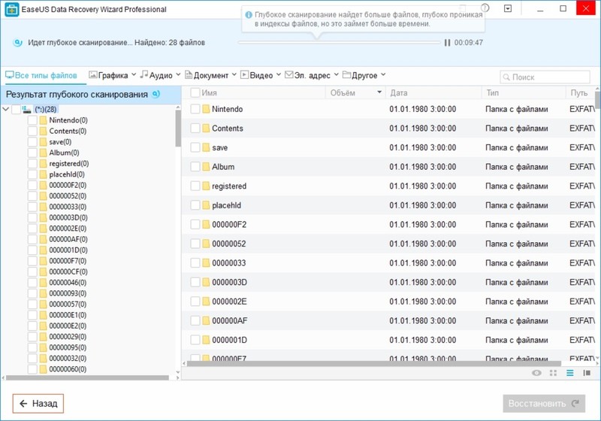601x421 pixels.
Task: Check the Nintendo folder checkbox in file list
Action: click(x=195, y=109)
